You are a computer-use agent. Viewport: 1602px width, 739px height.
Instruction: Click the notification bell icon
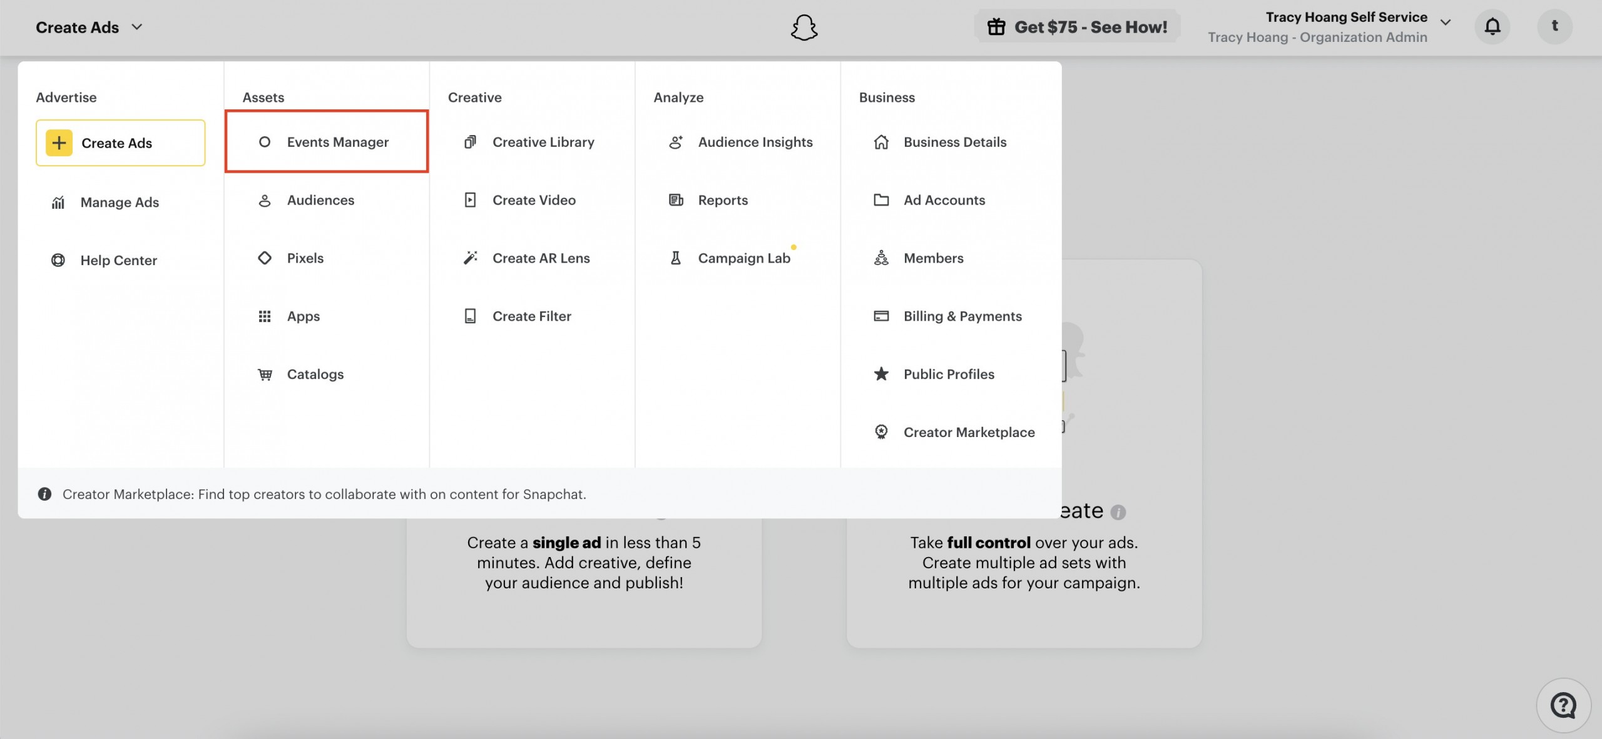tap(1492, 26)
